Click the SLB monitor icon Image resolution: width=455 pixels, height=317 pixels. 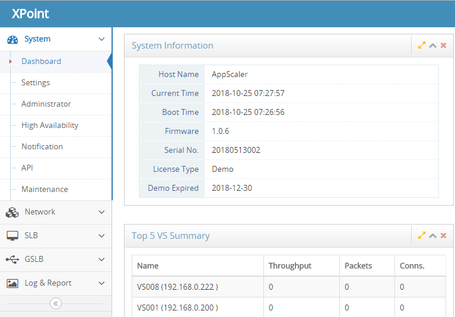click(12, 236)
